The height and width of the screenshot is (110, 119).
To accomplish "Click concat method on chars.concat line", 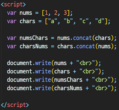I will click(85, 46).
